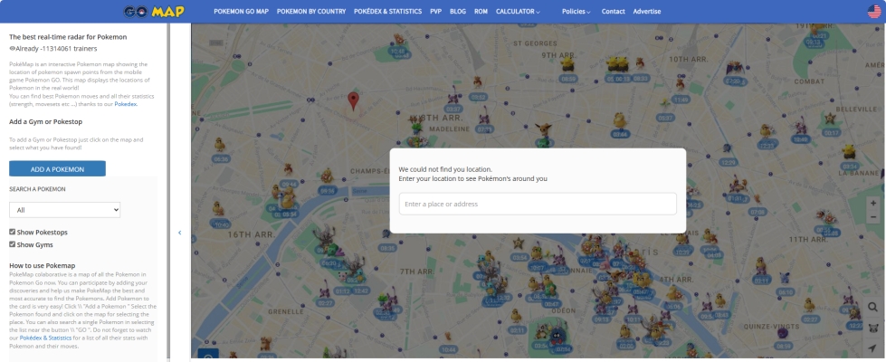
Task: Click 'Add a Gym or Pokestop' heading
Action: click(x=46, y=121)
